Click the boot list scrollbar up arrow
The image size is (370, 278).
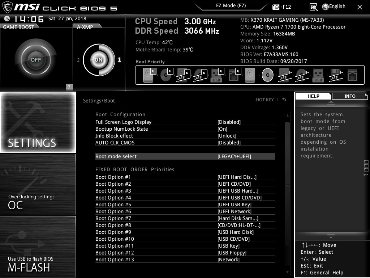287,115
